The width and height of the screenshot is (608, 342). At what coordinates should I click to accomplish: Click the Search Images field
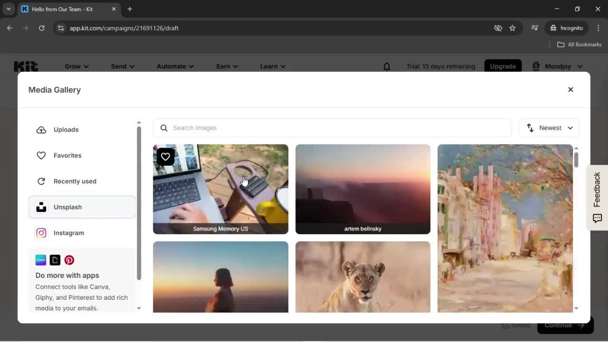tap(332, 128)
